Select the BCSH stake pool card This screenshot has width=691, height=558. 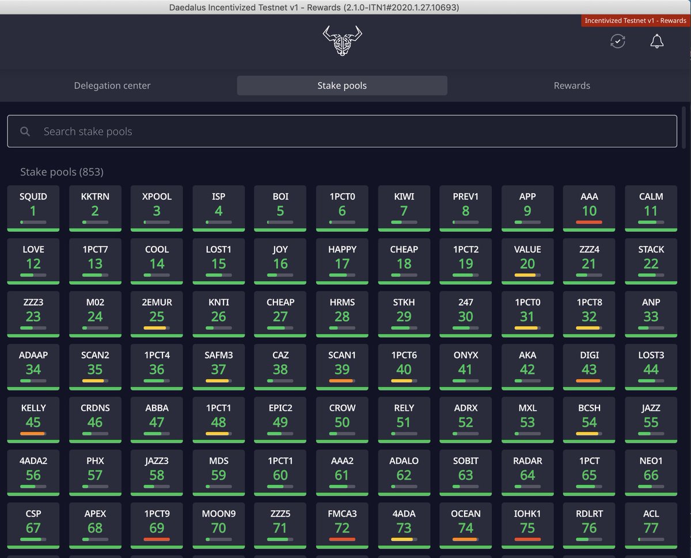(589, 420)
